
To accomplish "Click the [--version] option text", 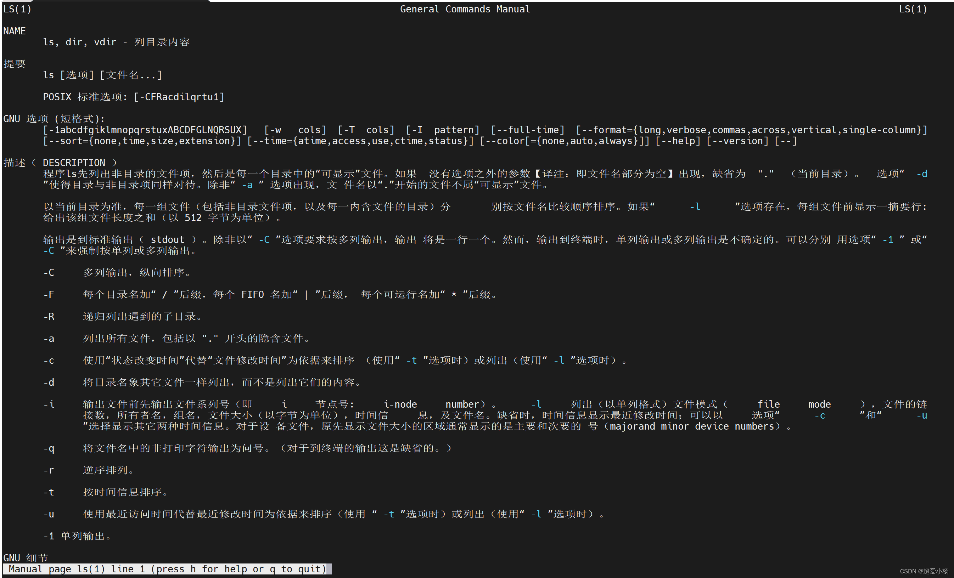I will coord(737,141).
